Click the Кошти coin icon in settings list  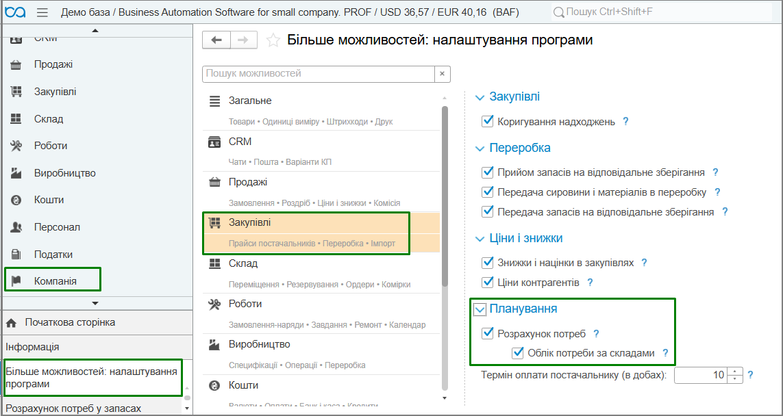(214, 385)
